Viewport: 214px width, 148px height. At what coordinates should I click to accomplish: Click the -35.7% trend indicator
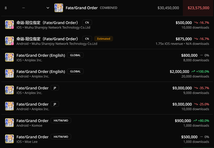coord(202,88)
